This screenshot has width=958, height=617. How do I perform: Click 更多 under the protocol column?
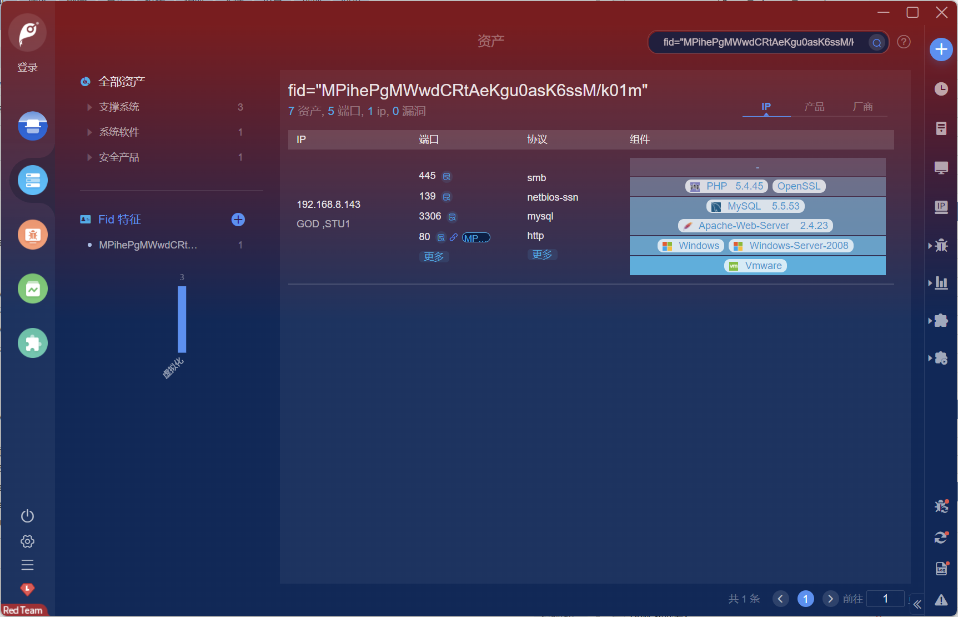pyautogui.click(x=542, y=255)
